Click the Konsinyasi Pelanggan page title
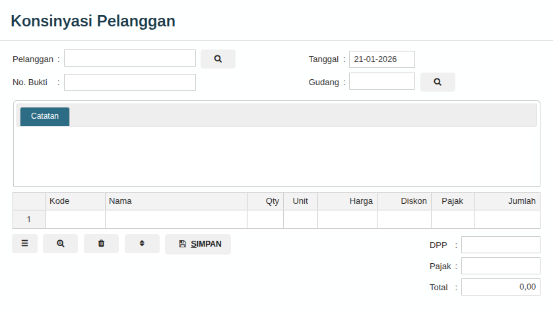The height and width of the screenshot is (310, 553). (93, 21)
